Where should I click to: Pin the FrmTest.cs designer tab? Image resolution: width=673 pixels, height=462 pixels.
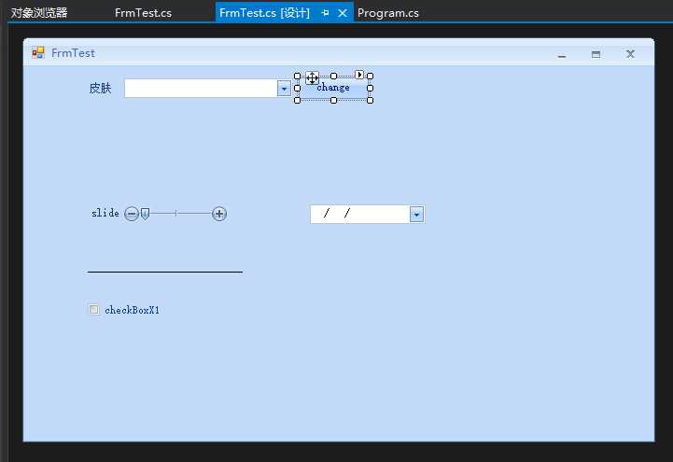point(325,13)
